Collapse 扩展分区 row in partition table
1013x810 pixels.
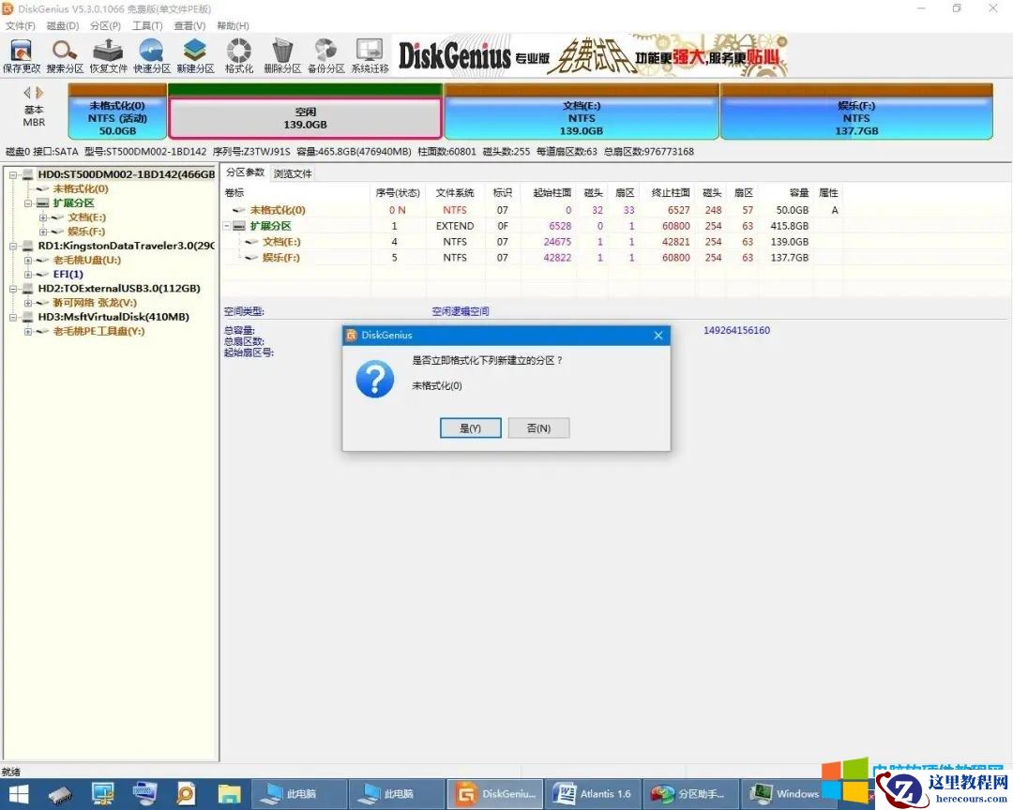(x=227, y=226)
